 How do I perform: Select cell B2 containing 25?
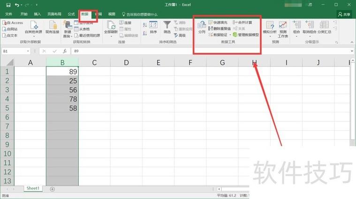coord(62,81)
